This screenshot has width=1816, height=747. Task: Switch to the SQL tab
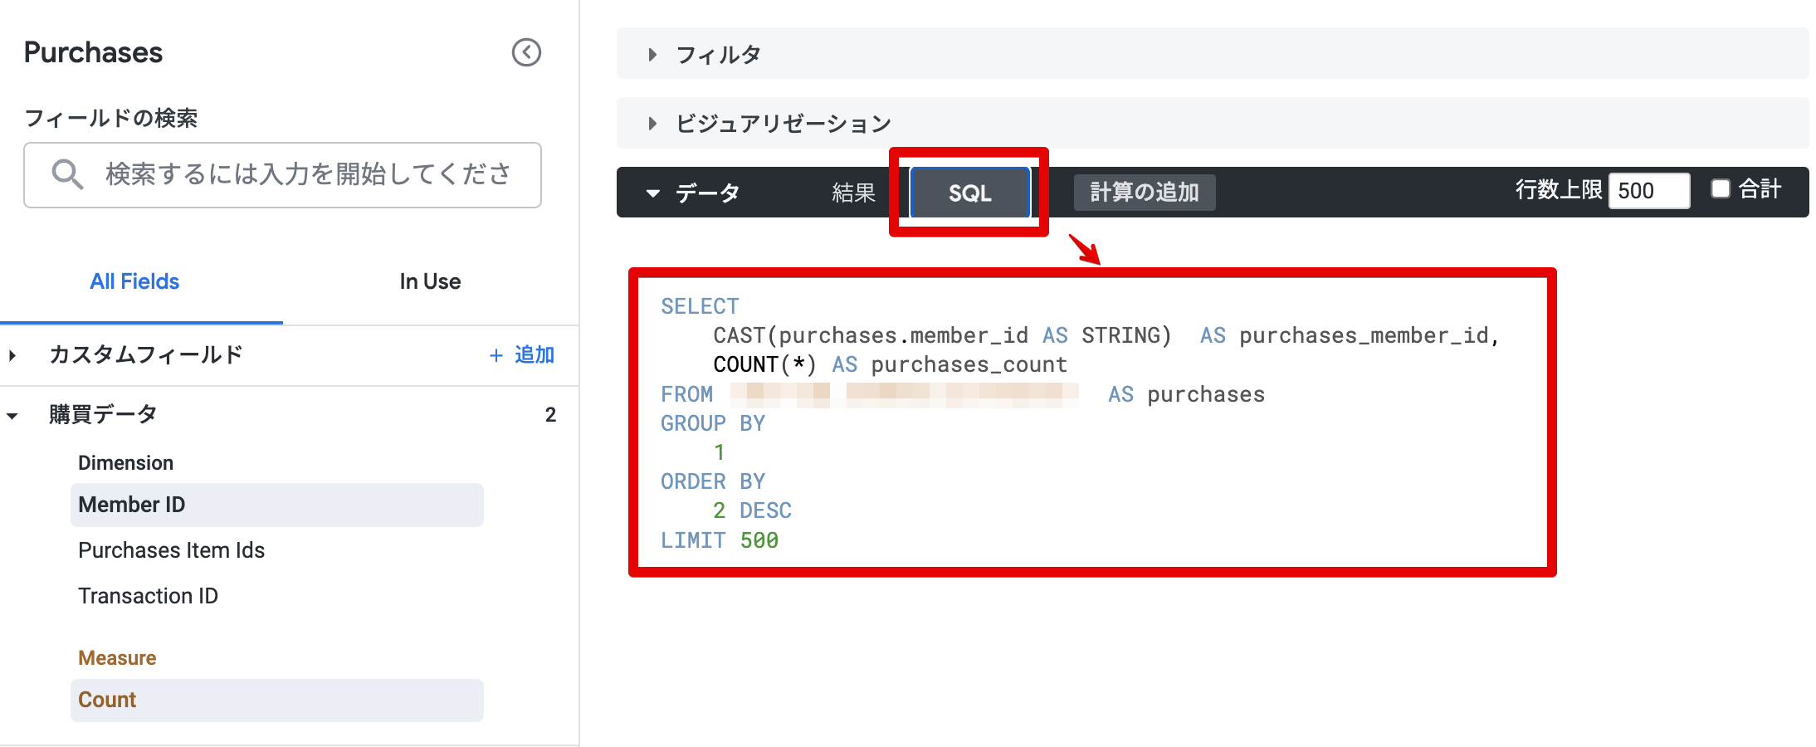coord(969,193)
